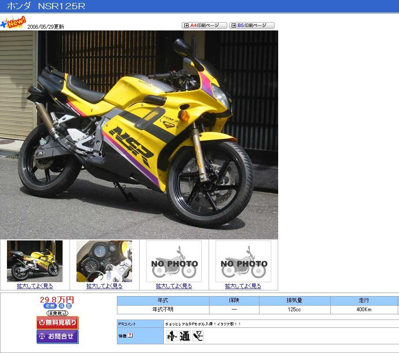Click the ホンダ NSR125R page title
Screen dimensions: 399x353
[x=46, y=6]
